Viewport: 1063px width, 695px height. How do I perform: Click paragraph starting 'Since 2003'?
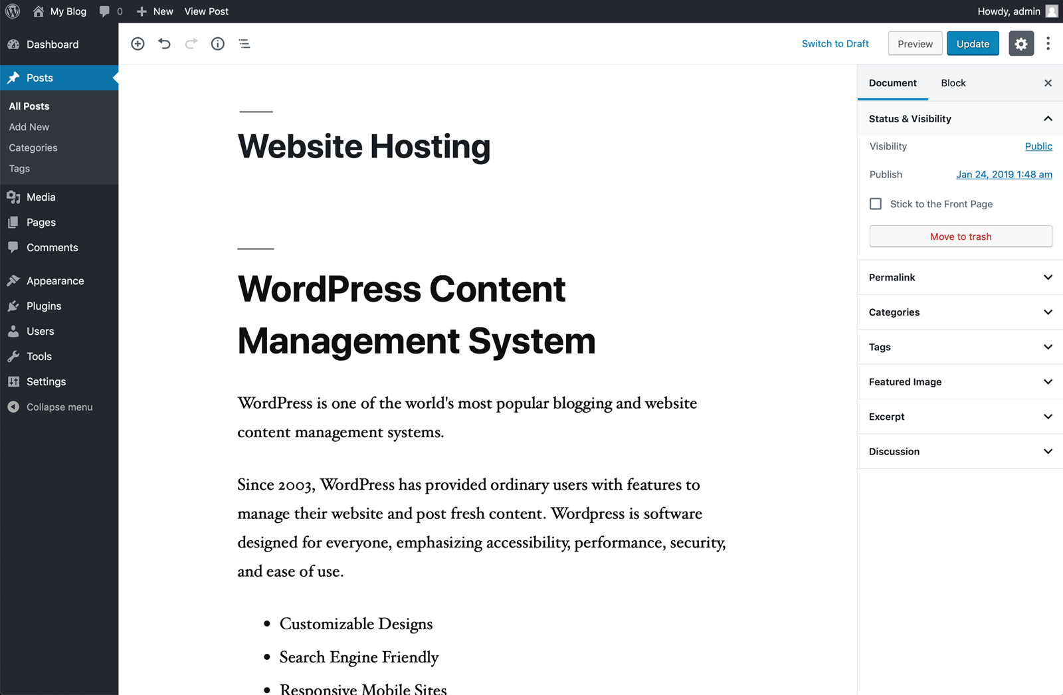point(482,528)
